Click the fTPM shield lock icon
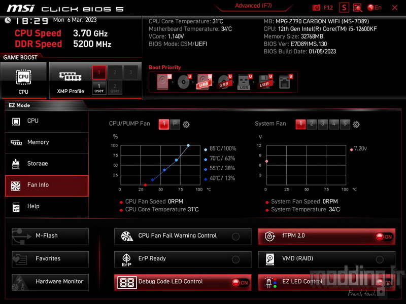The image size is (406, 304). pyautogui.click(x=270, y=236)
